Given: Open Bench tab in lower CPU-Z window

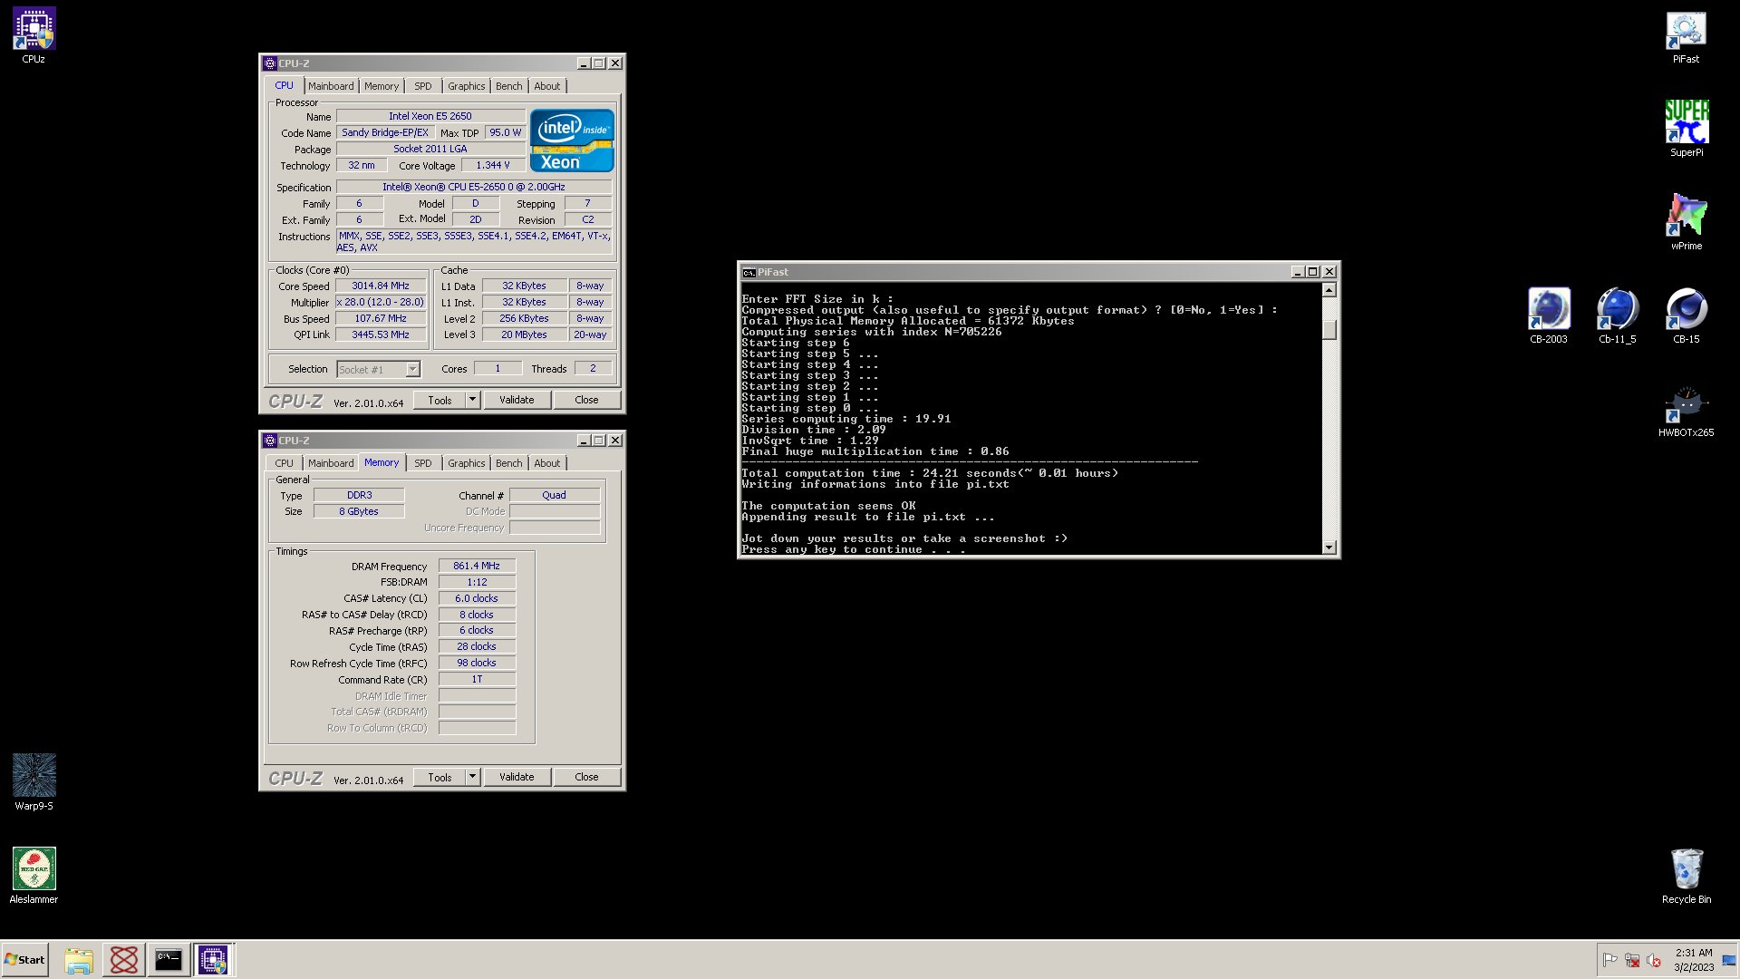Looking at the screenshot, I should [x=509, y=463].
